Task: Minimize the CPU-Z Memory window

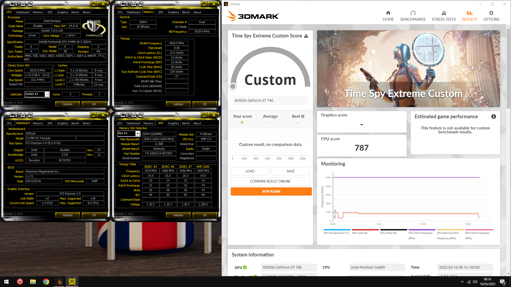Action: (x=204, y=4)
